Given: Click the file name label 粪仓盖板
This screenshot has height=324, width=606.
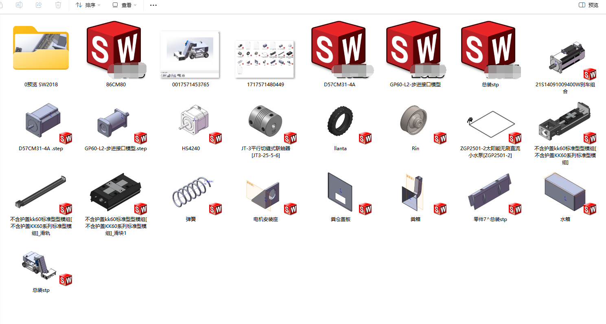Looking at the screenshot, I should [340, 219].
